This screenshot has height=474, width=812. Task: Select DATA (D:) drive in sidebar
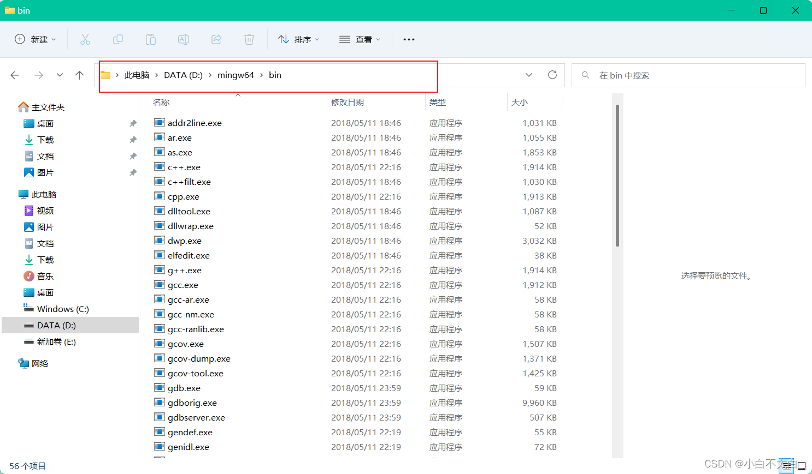70,325
